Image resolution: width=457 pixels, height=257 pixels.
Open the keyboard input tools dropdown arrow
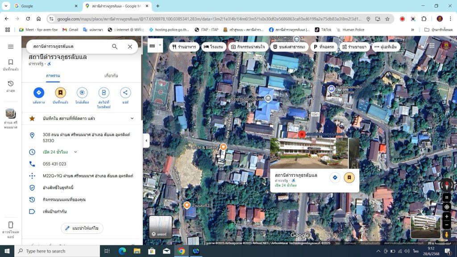coord(160,46)
